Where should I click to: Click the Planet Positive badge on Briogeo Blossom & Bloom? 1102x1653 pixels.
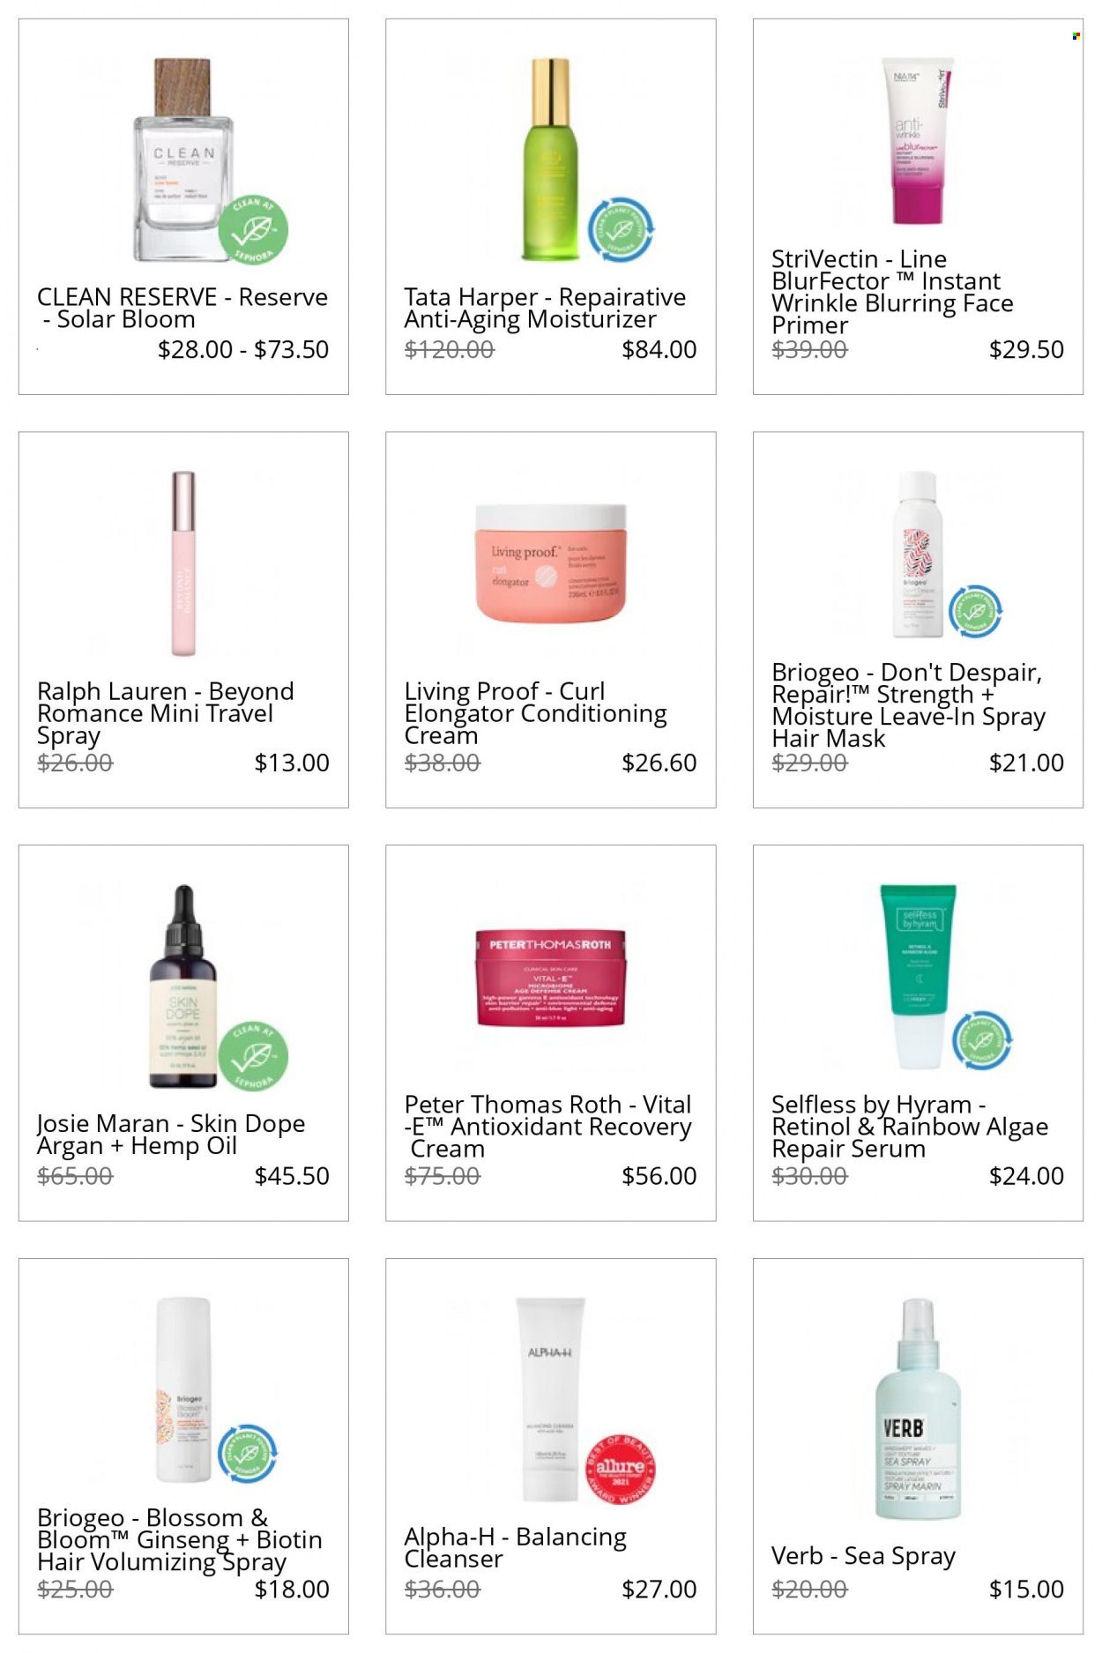247,1452
